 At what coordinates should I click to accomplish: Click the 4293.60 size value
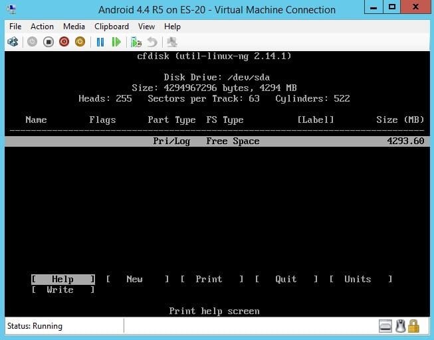tap(405, 141)
